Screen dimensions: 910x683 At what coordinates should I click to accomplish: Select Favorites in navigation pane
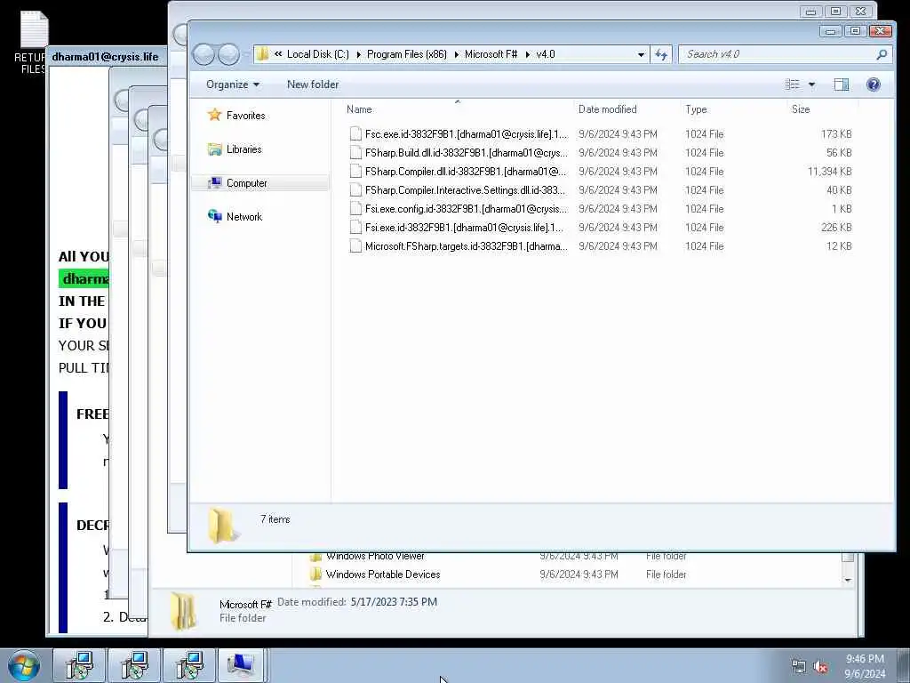tap(246, 116)
